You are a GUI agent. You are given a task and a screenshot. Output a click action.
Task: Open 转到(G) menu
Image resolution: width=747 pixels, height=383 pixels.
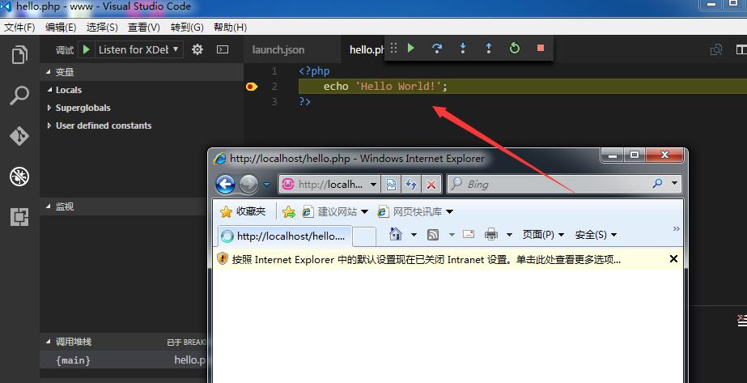187,28
